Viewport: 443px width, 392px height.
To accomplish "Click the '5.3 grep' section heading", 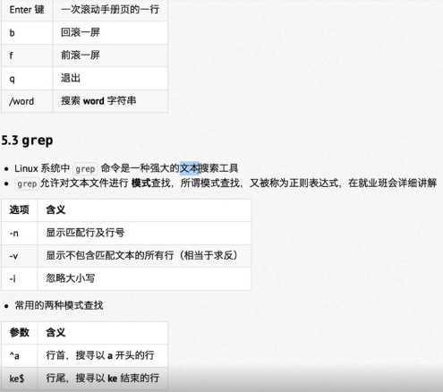I will 27,141.
